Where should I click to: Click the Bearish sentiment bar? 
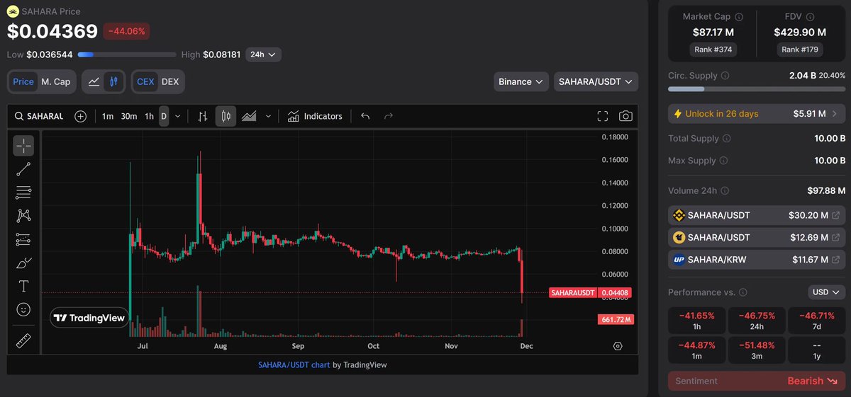pos(757,381)
